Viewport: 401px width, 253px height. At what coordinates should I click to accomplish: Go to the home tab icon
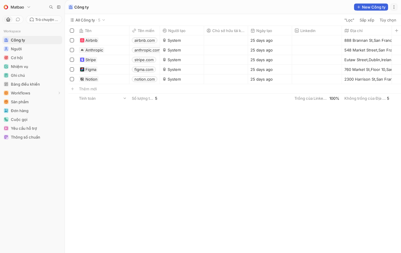coord(8,19)
